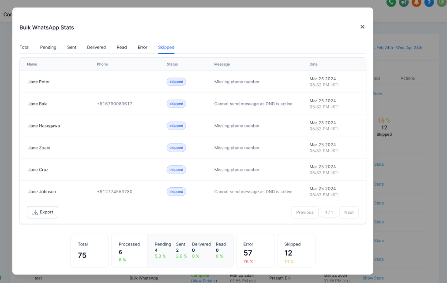Screen dimensions: 447x283
Task: Click the Status column header
Action: coord(172,64)
